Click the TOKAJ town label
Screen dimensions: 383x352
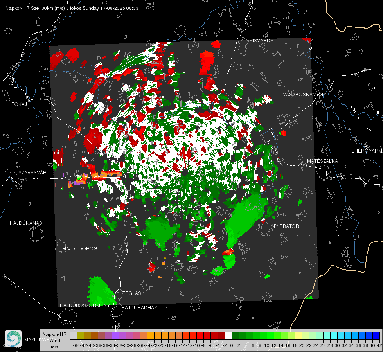19,104
